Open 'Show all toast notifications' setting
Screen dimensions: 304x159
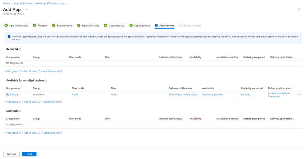tap(182, 95)
